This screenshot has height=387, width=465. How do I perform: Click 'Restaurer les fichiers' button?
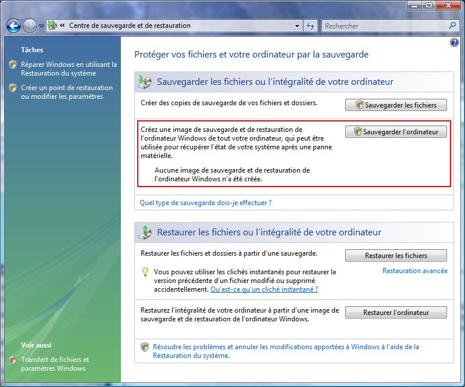[x=396, y=256]
